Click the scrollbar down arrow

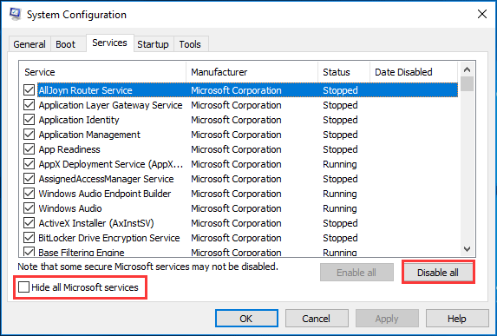[x=467, y=249]
